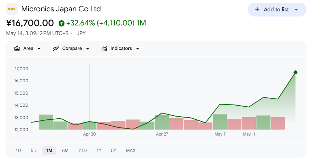Expand the Area dropdown arrow
311x162 pixels.
pos(39,48)
